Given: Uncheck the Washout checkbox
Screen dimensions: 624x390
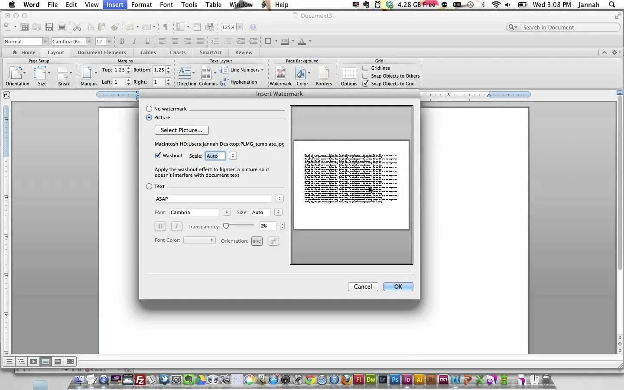Looking at the screenshot, I should point(158,156).
